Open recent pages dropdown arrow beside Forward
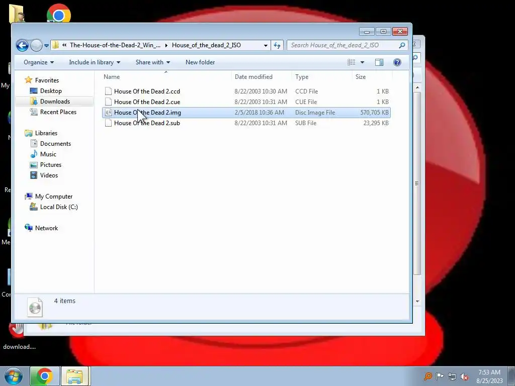Image resolution: width=515 pixels, height=386 pixels. [47, 46]
